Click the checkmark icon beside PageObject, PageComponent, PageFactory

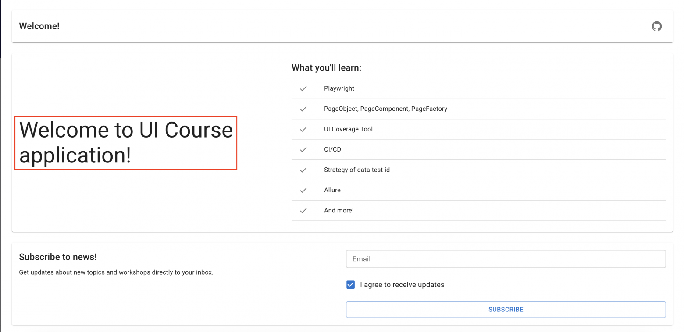coord(303,109)
